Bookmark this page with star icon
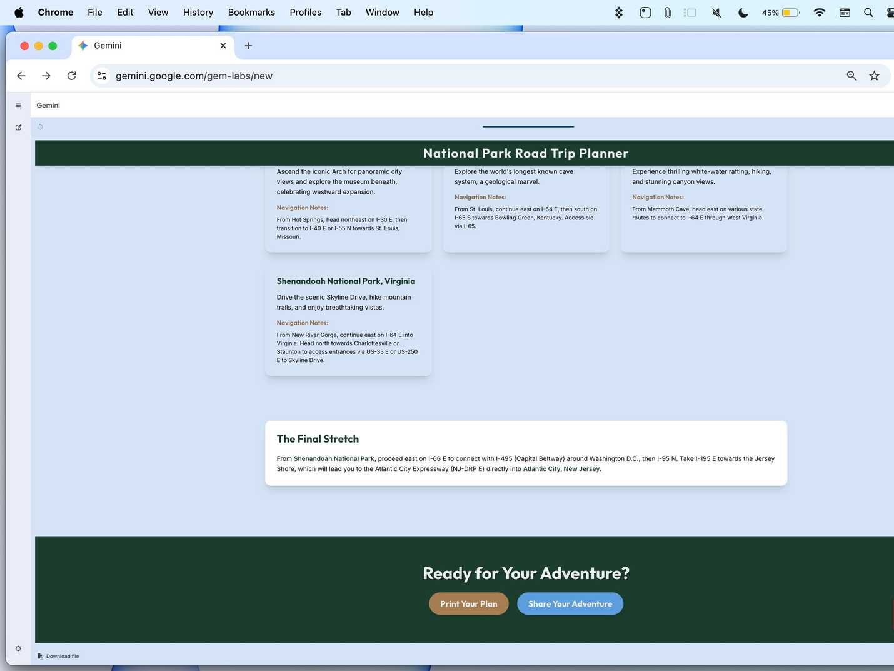Viewport: 894px width, 671px height. [874, 76]
